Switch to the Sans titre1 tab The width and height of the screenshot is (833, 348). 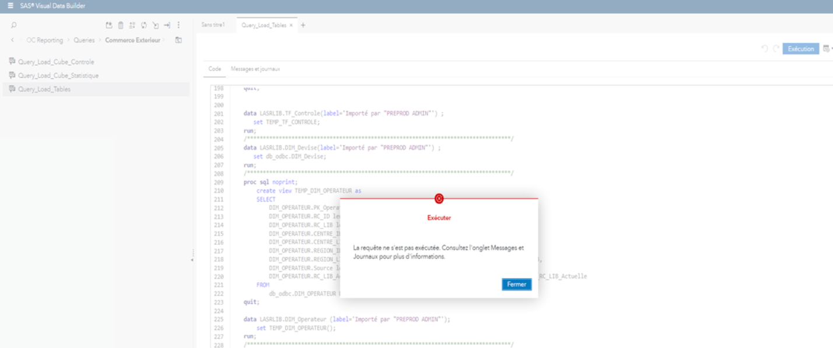[x=213, y=26]
